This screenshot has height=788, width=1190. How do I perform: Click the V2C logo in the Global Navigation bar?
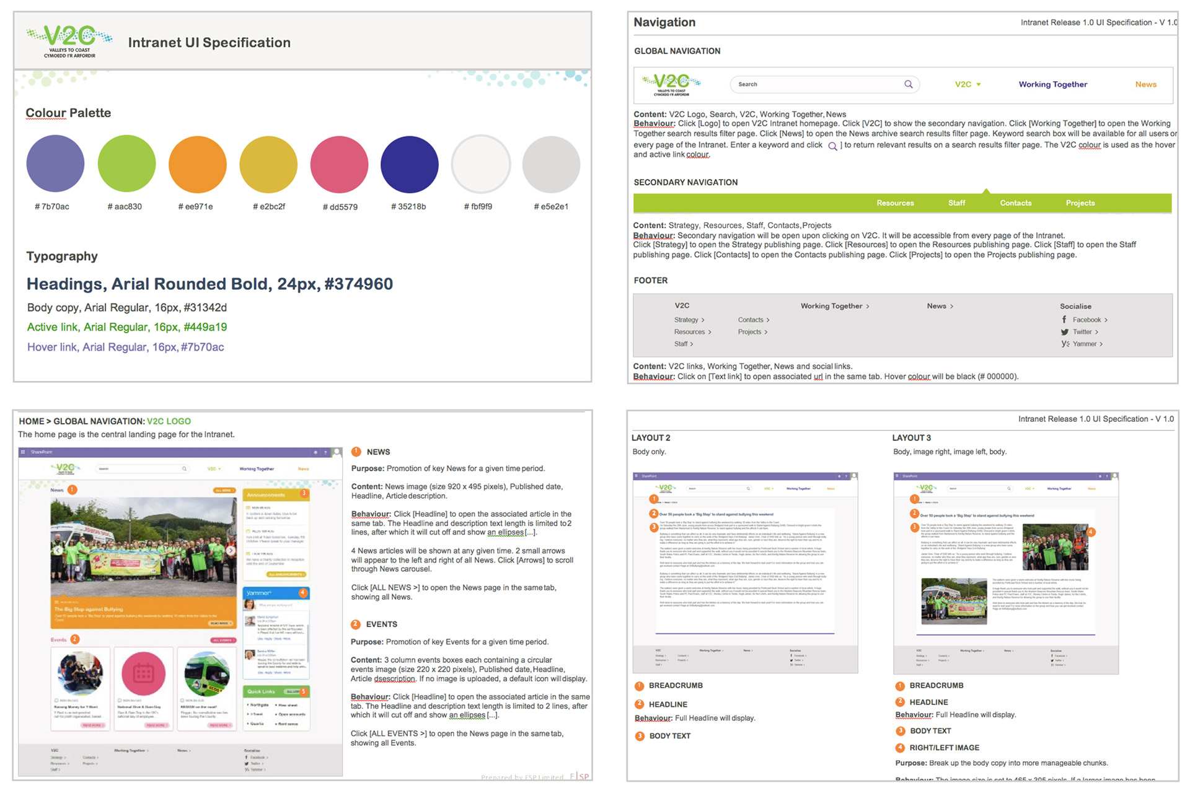coord(671,85)
